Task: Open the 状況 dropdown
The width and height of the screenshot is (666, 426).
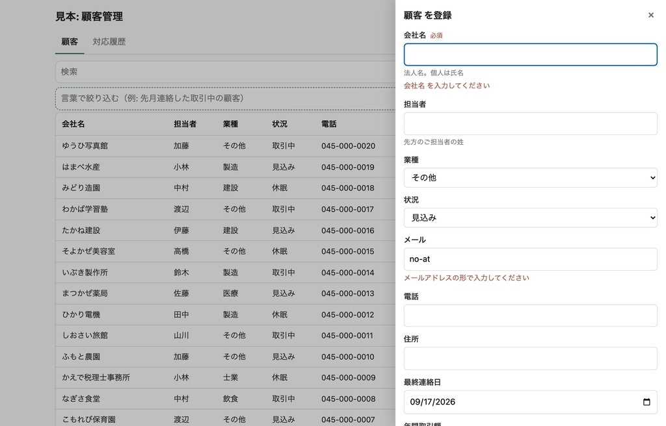Action: tap(531, 218)
